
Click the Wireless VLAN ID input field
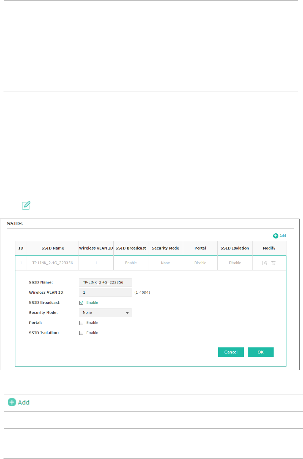pos(105,292)
